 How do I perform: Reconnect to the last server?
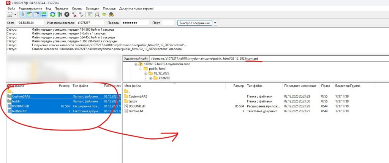tap(81, 14)
